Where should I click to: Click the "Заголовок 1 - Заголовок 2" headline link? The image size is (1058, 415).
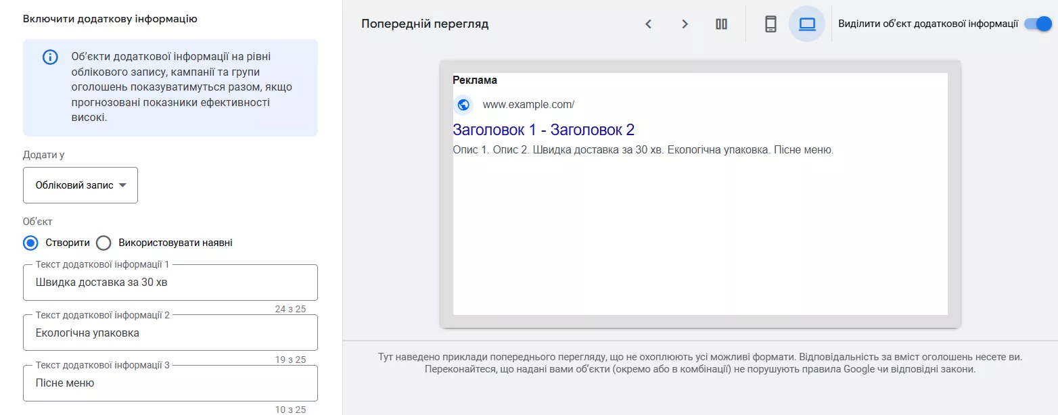543,129
